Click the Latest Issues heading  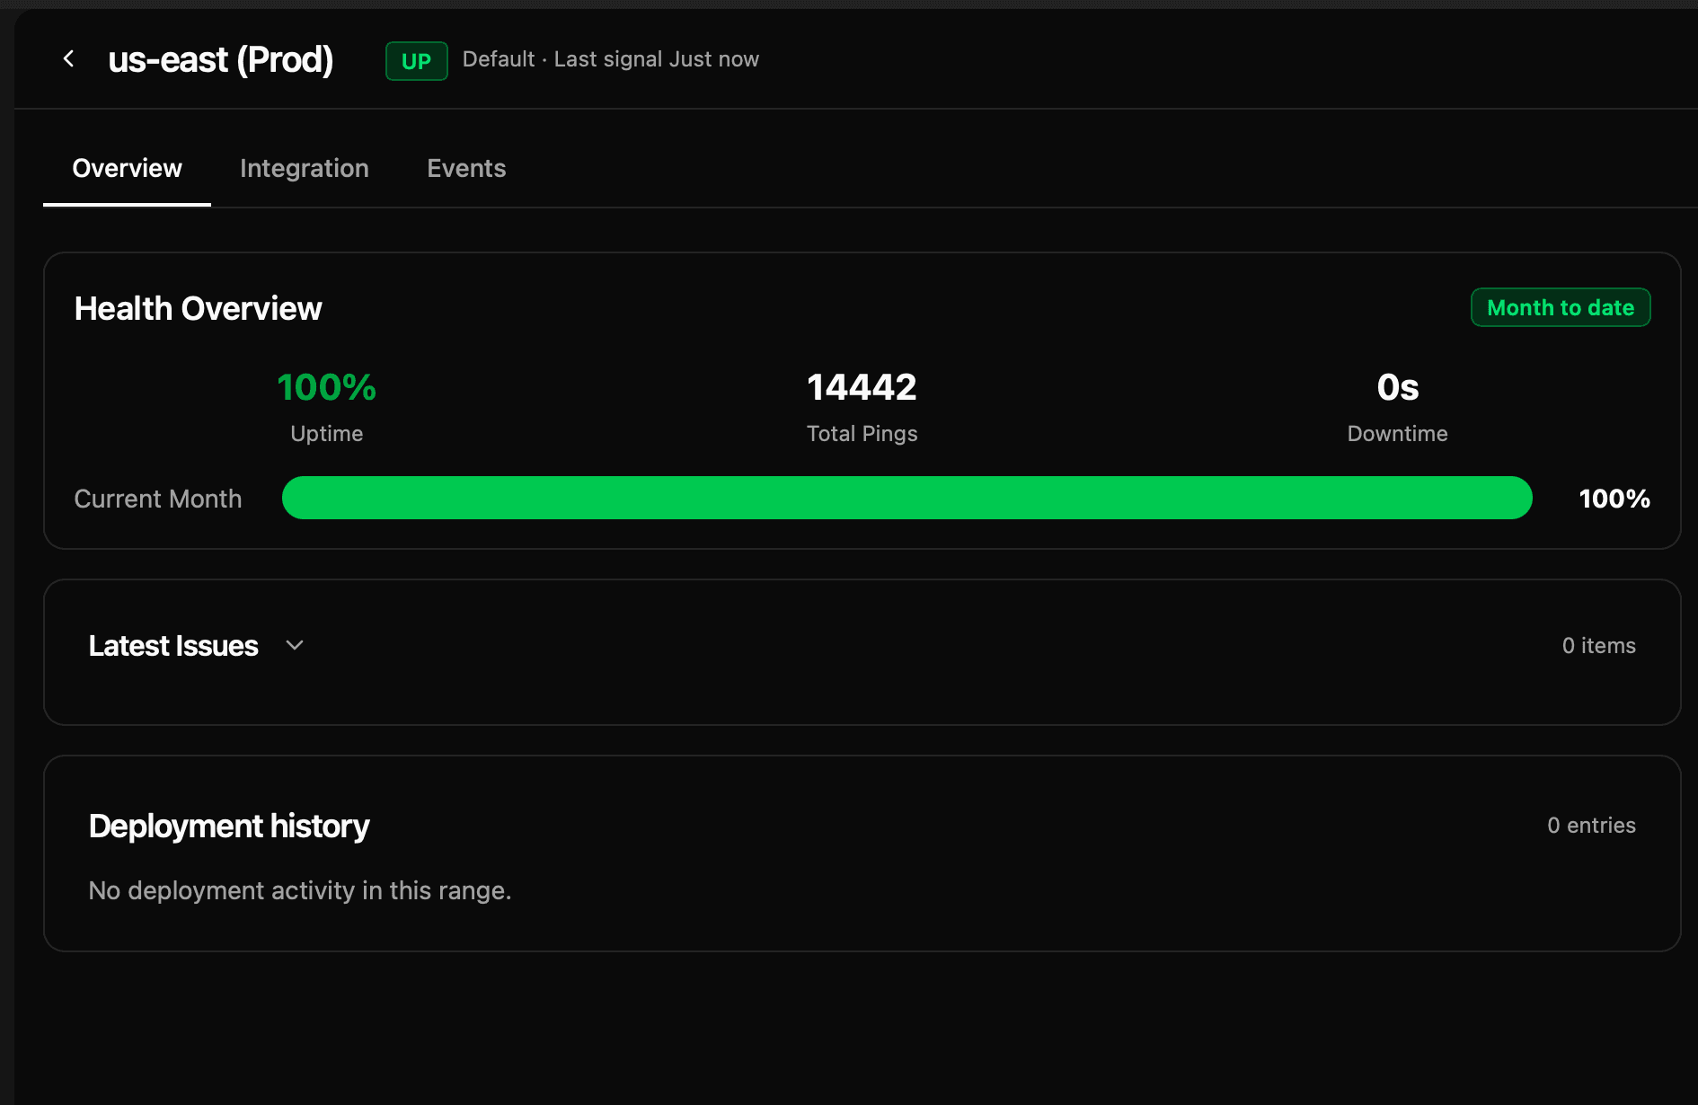[173, 646]
